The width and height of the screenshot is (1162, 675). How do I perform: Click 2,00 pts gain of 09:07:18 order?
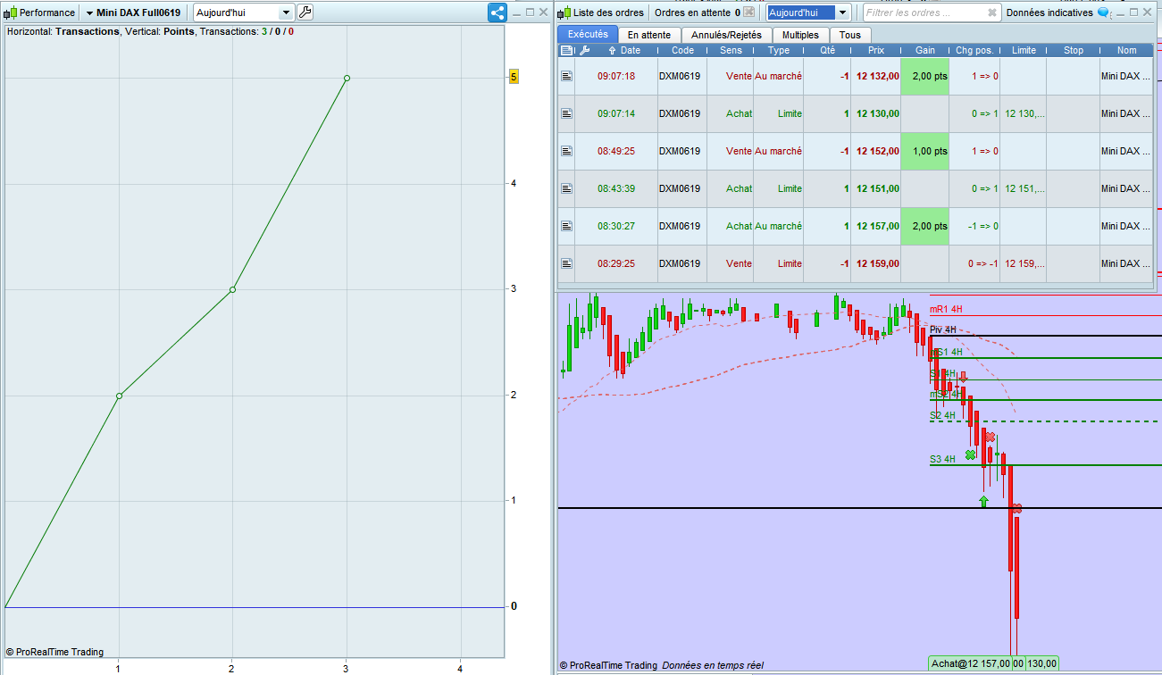pyautogui.click(x=925, y=77)
